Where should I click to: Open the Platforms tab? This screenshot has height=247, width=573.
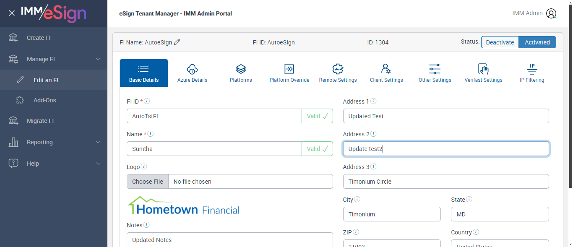(241, 73)
